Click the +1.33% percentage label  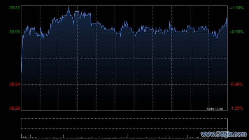237,8
